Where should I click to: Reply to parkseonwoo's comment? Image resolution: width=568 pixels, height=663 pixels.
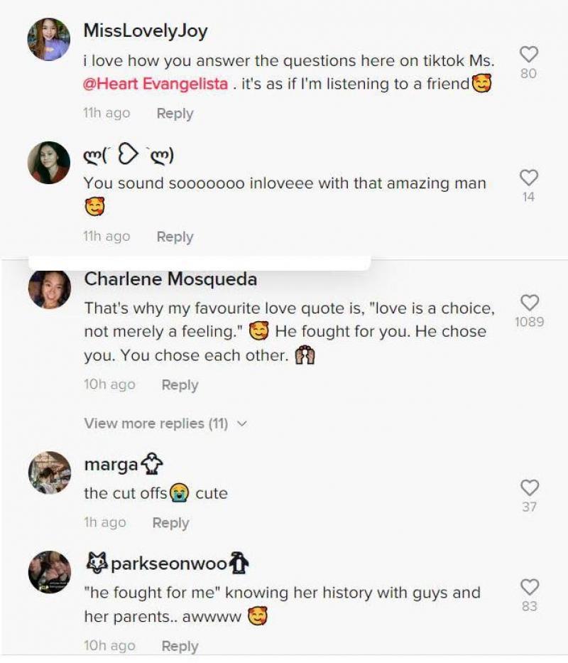[180, 646]
